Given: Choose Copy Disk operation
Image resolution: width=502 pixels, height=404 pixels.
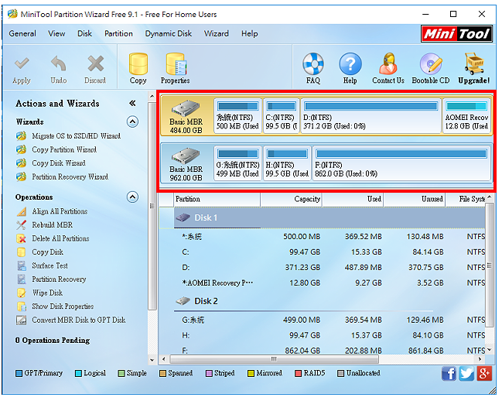Looking at the screenshot, I should coord(47,252).
